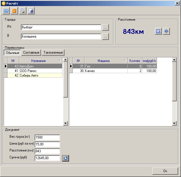
Task: Click price 100,00 in Газ row
Action: (149, 66)
